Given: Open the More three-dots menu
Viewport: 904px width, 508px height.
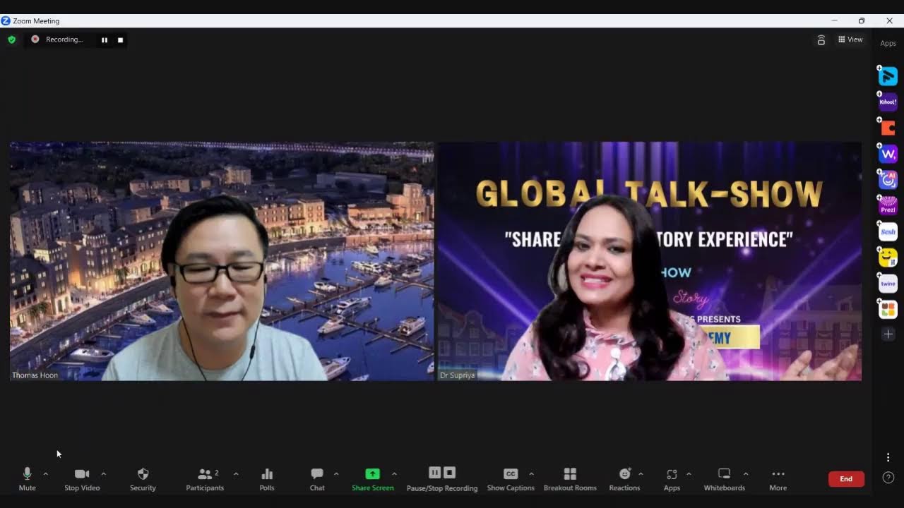Looking at the screenshot, I should coord(778,478).
